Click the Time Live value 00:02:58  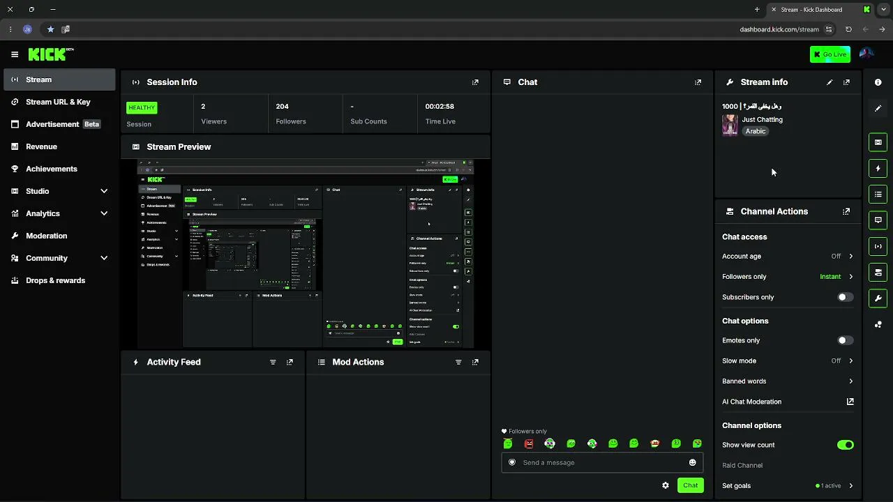440,107
